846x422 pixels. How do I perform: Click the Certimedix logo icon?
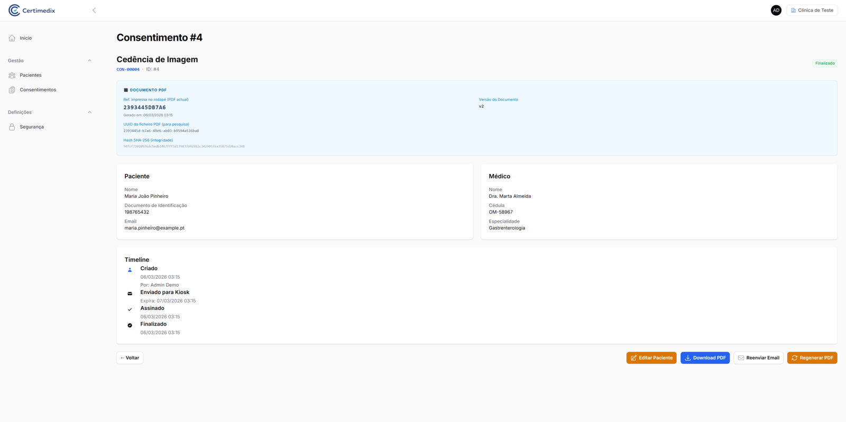click(x=14, y=11)
